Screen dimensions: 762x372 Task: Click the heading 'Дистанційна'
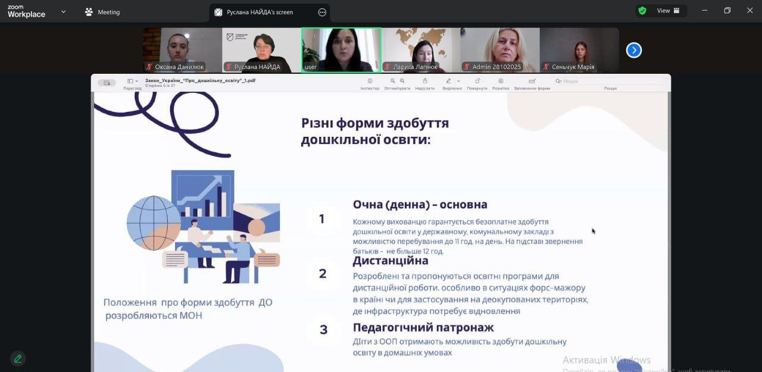tap(391, 261)
